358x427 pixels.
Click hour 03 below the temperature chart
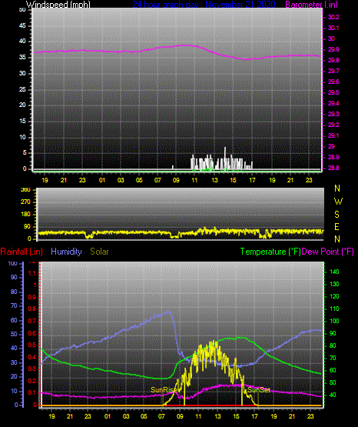point(126,416)
